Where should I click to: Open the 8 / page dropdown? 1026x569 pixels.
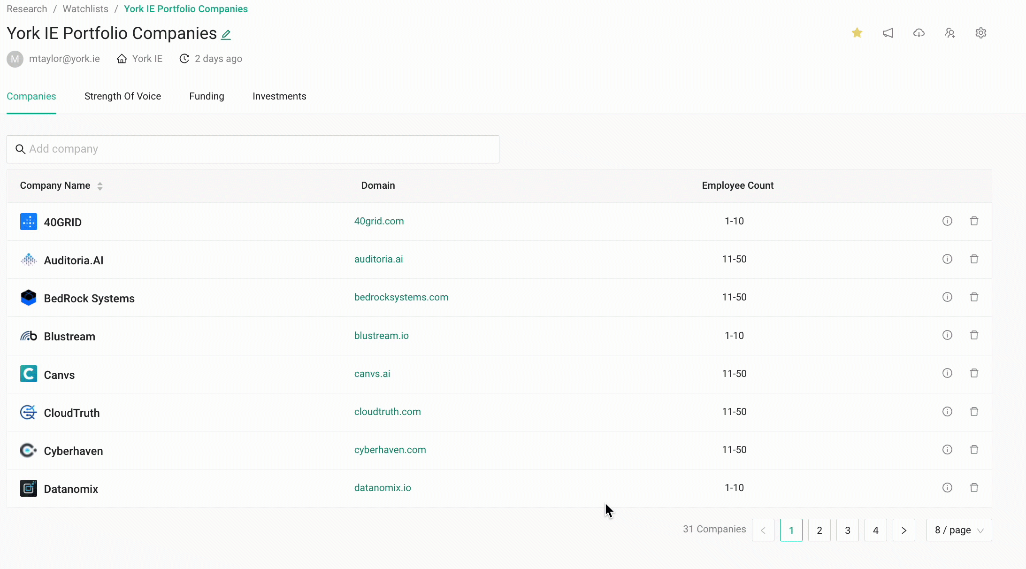(959, 530)
